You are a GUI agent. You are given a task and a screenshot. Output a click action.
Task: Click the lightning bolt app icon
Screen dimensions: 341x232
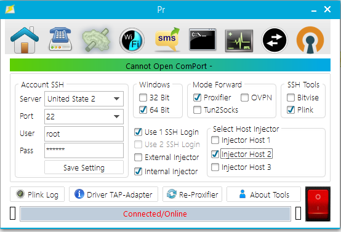10,9
